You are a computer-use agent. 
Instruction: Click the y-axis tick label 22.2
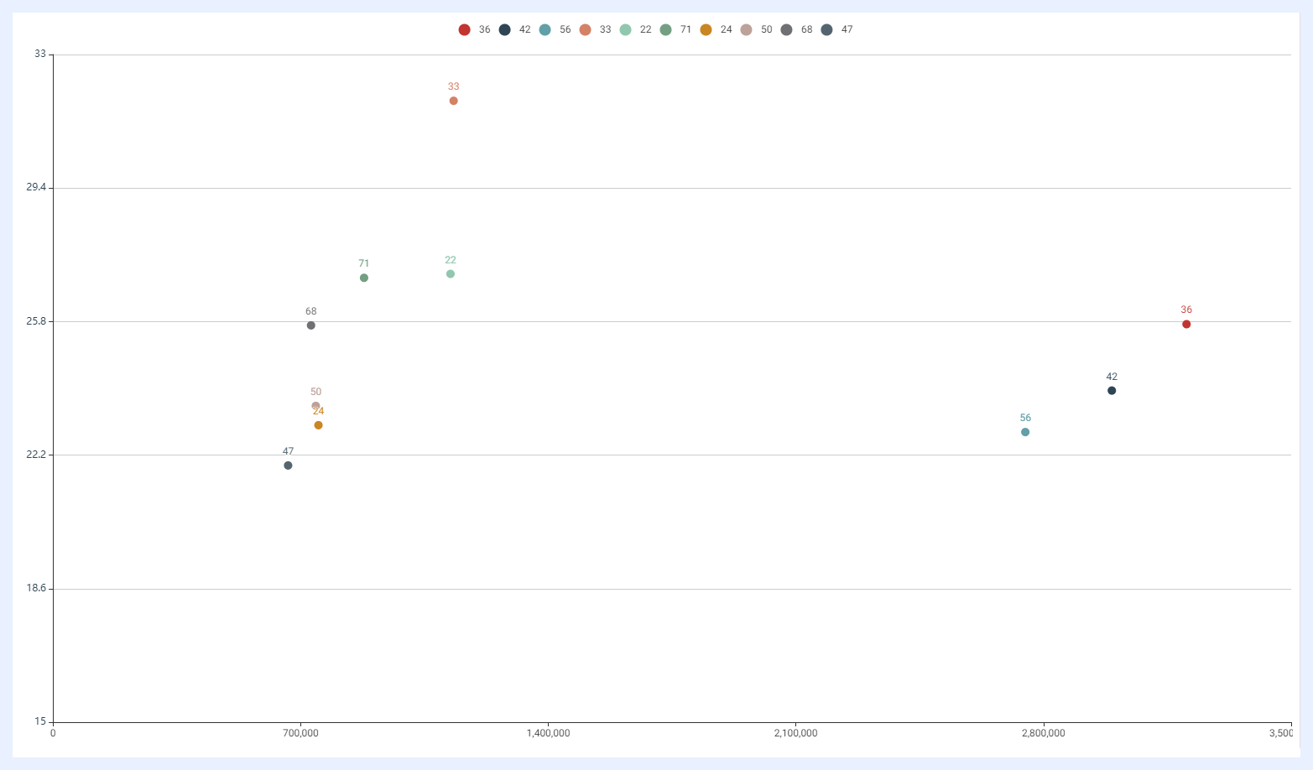36,455
